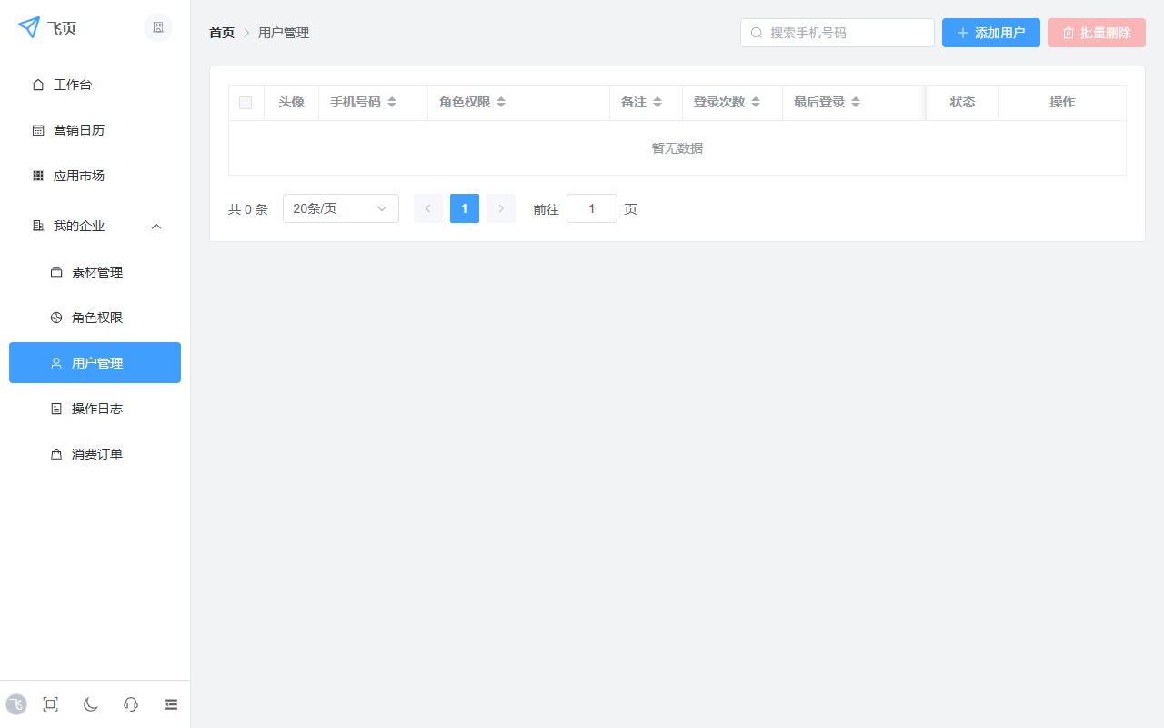Click the 飞页 logo paper-plane icon
Viewport: 1164px width, 728px height.
27,27
